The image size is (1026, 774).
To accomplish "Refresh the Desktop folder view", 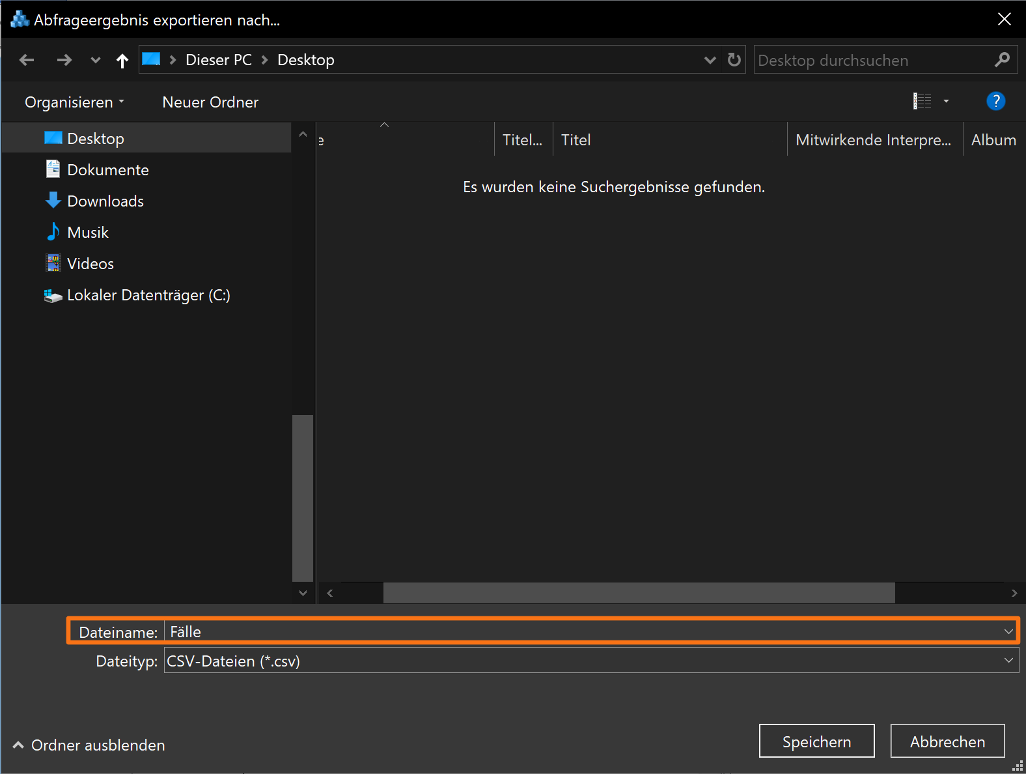I will point(734,60).
